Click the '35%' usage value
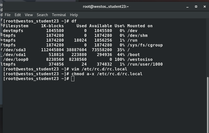Viewport: 209px width, 133px height. point(121,50)
